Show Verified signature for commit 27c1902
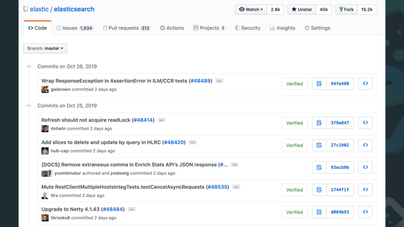Viewport: 404px width, 227px height. tap(295, 145)
